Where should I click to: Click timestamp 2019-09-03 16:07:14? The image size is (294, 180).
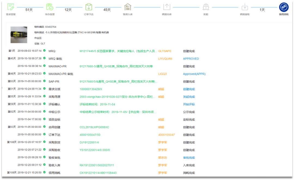(29, 51)
